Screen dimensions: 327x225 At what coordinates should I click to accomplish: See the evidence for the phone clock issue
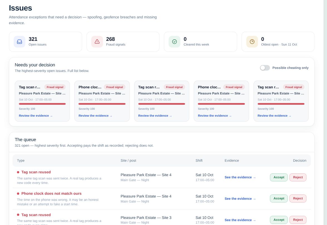[240, 199]
